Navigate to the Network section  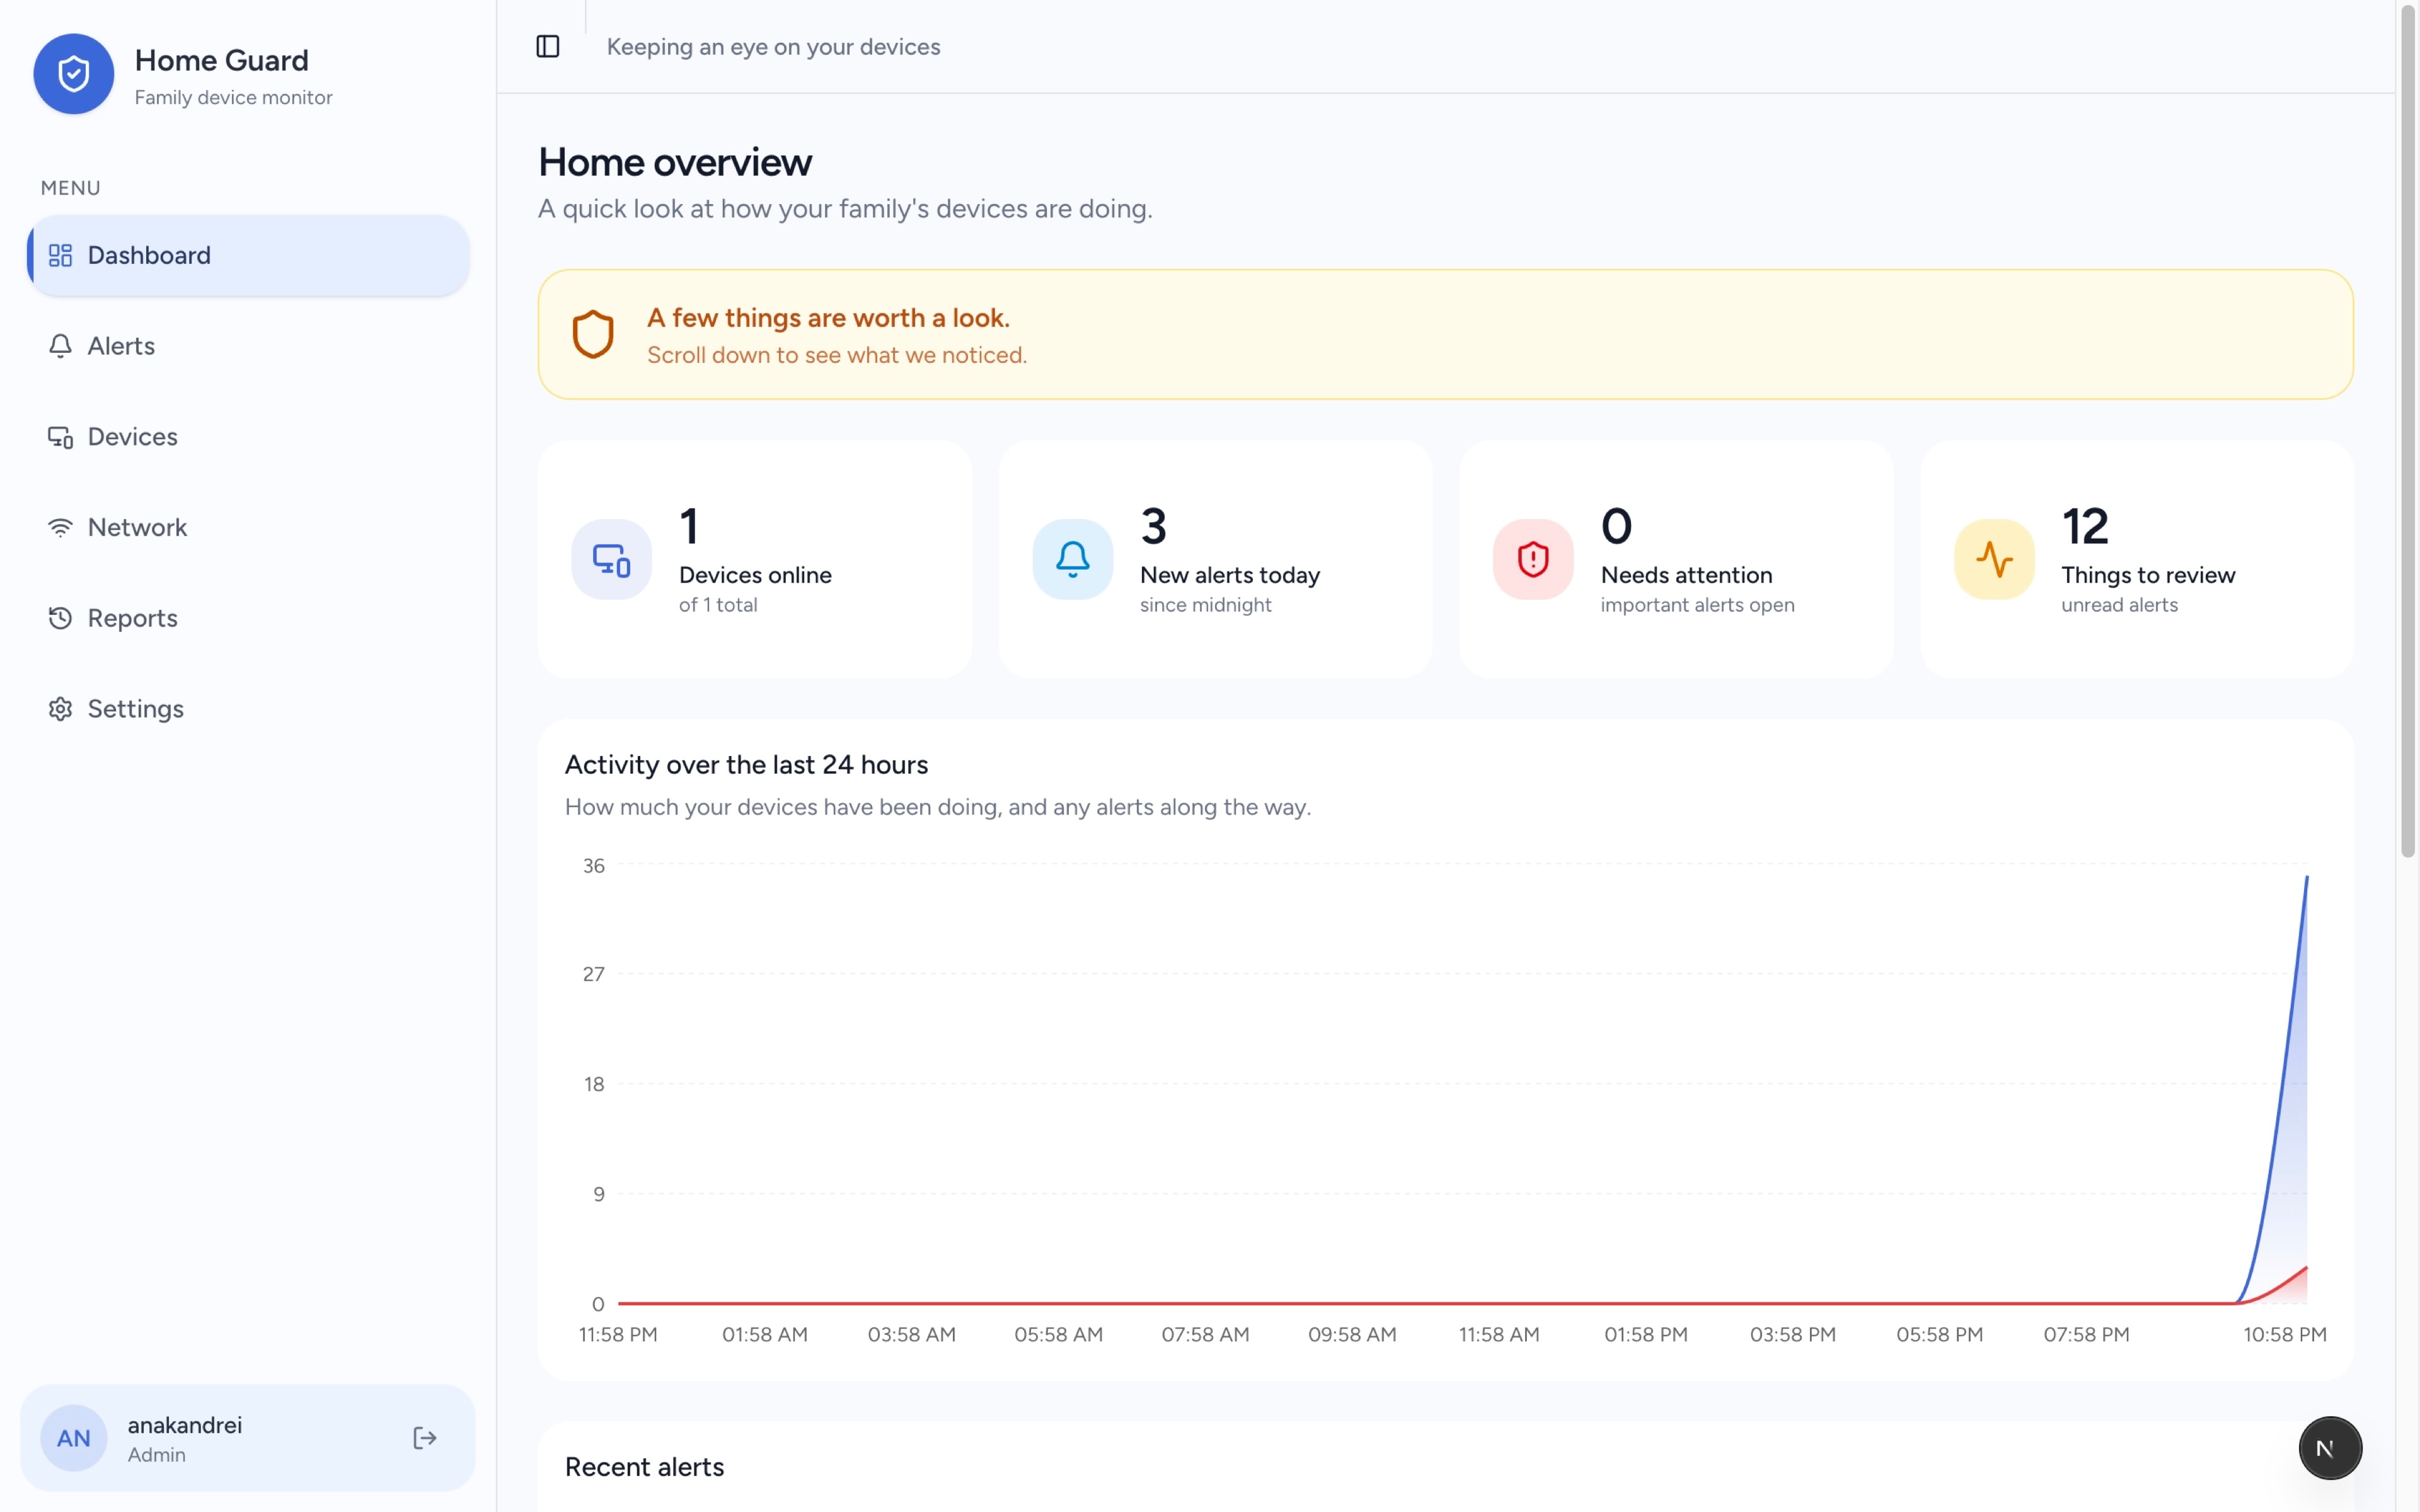coord(248,527)
